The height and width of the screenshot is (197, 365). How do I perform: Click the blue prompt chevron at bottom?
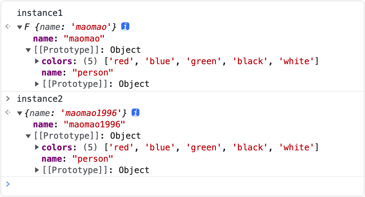click(x=8, y=184)
